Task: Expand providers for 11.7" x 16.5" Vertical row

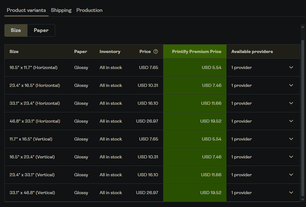Action: coord(291,139)
